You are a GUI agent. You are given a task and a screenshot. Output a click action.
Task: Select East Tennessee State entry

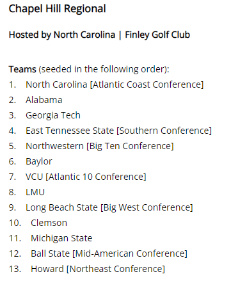coord(118,131)
